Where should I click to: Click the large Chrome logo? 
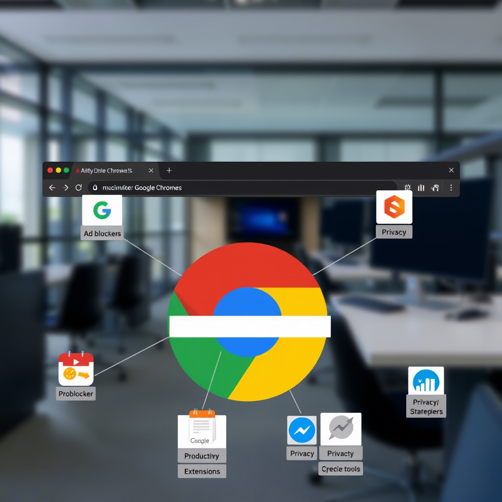tap(248, 322)
